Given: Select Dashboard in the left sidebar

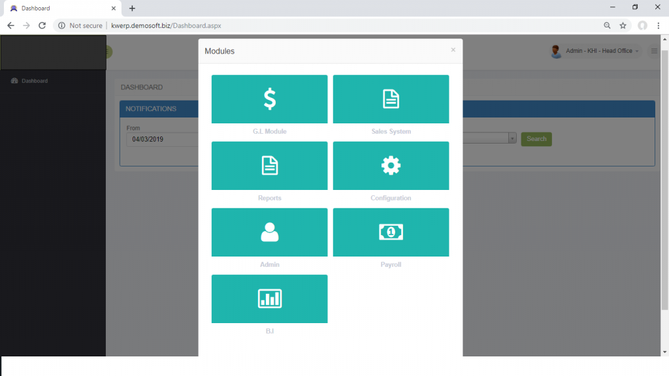Looking at the screenshot, I should point(34,81).
